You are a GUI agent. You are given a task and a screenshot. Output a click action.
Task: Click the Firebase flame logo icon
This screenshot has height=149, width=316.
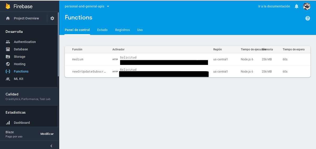click(x=8, y=6)
